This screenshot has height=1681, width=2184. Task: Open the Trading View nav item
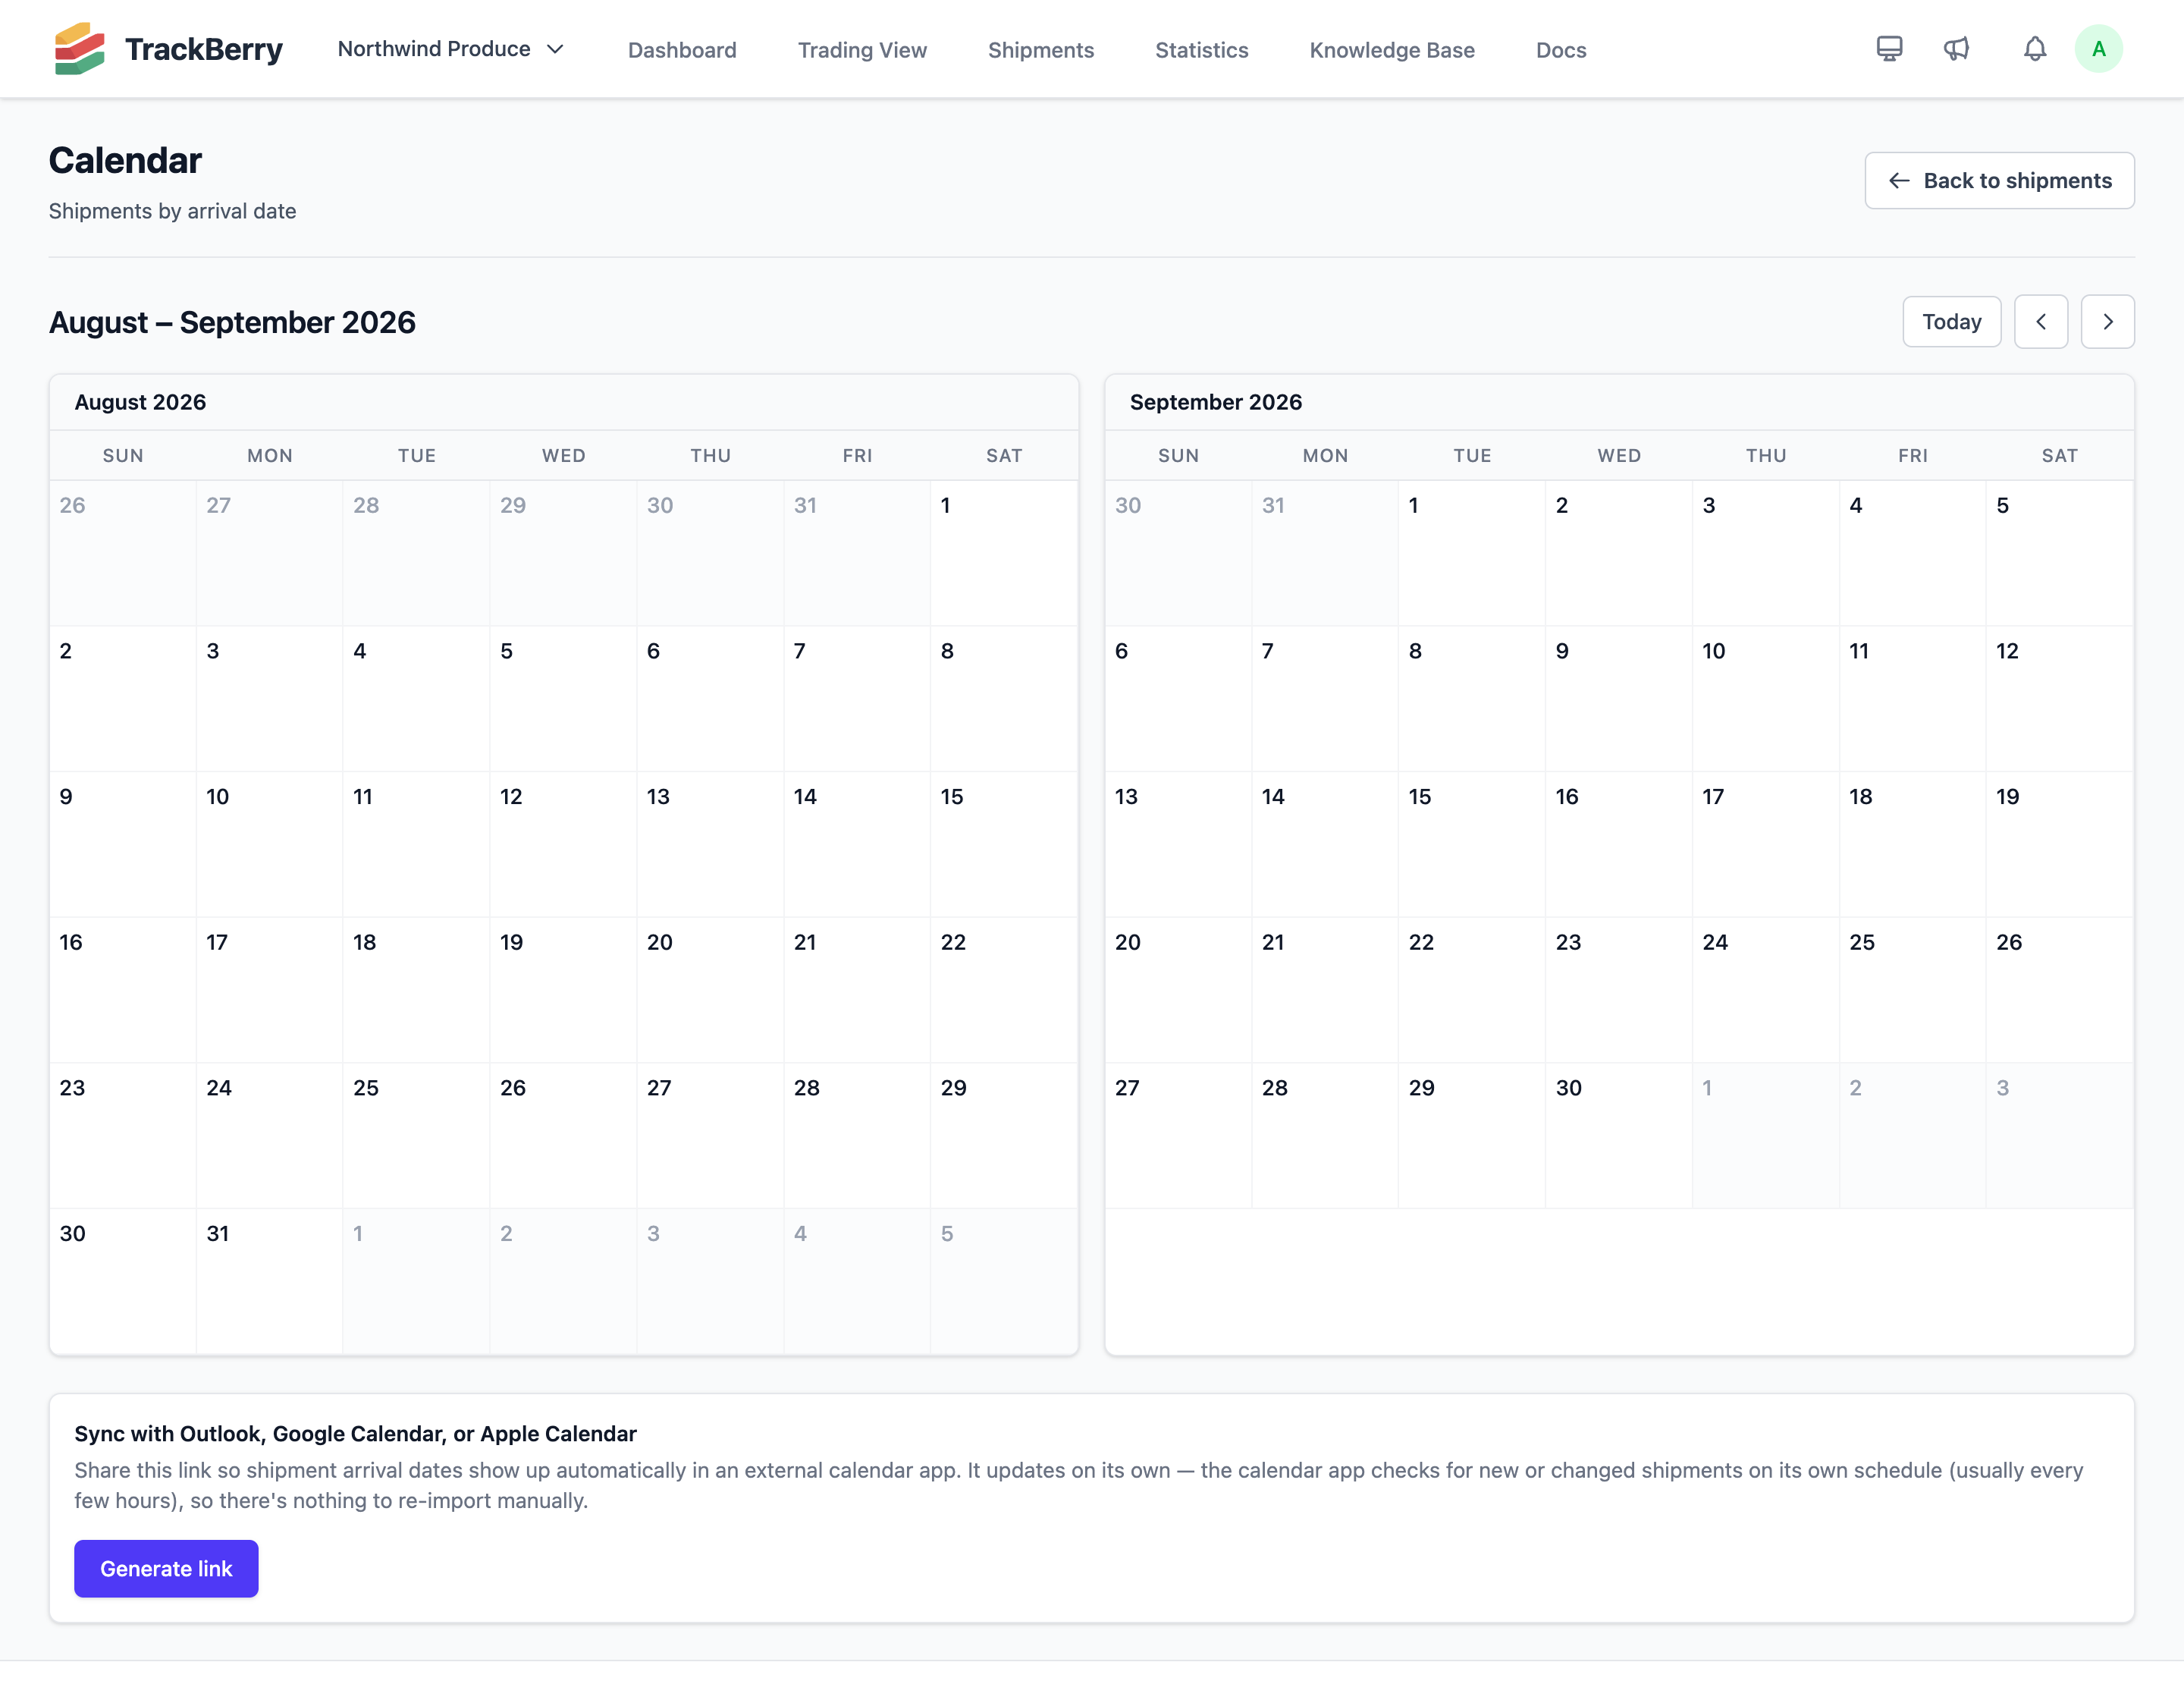pos(862,49)
